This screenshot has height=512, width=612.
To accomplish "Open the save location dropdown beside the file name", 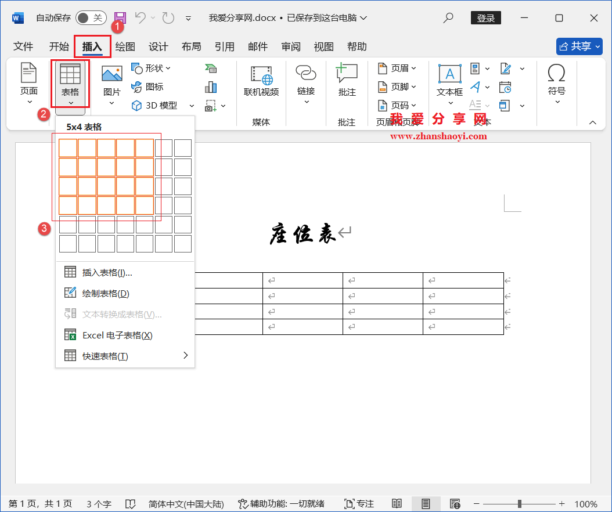I will pos(363,17).
